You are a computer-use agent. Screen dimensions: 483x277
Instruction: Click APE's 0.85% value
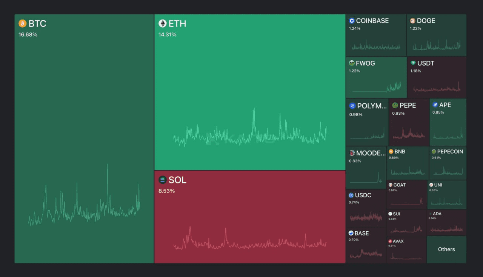coord(438,112)
